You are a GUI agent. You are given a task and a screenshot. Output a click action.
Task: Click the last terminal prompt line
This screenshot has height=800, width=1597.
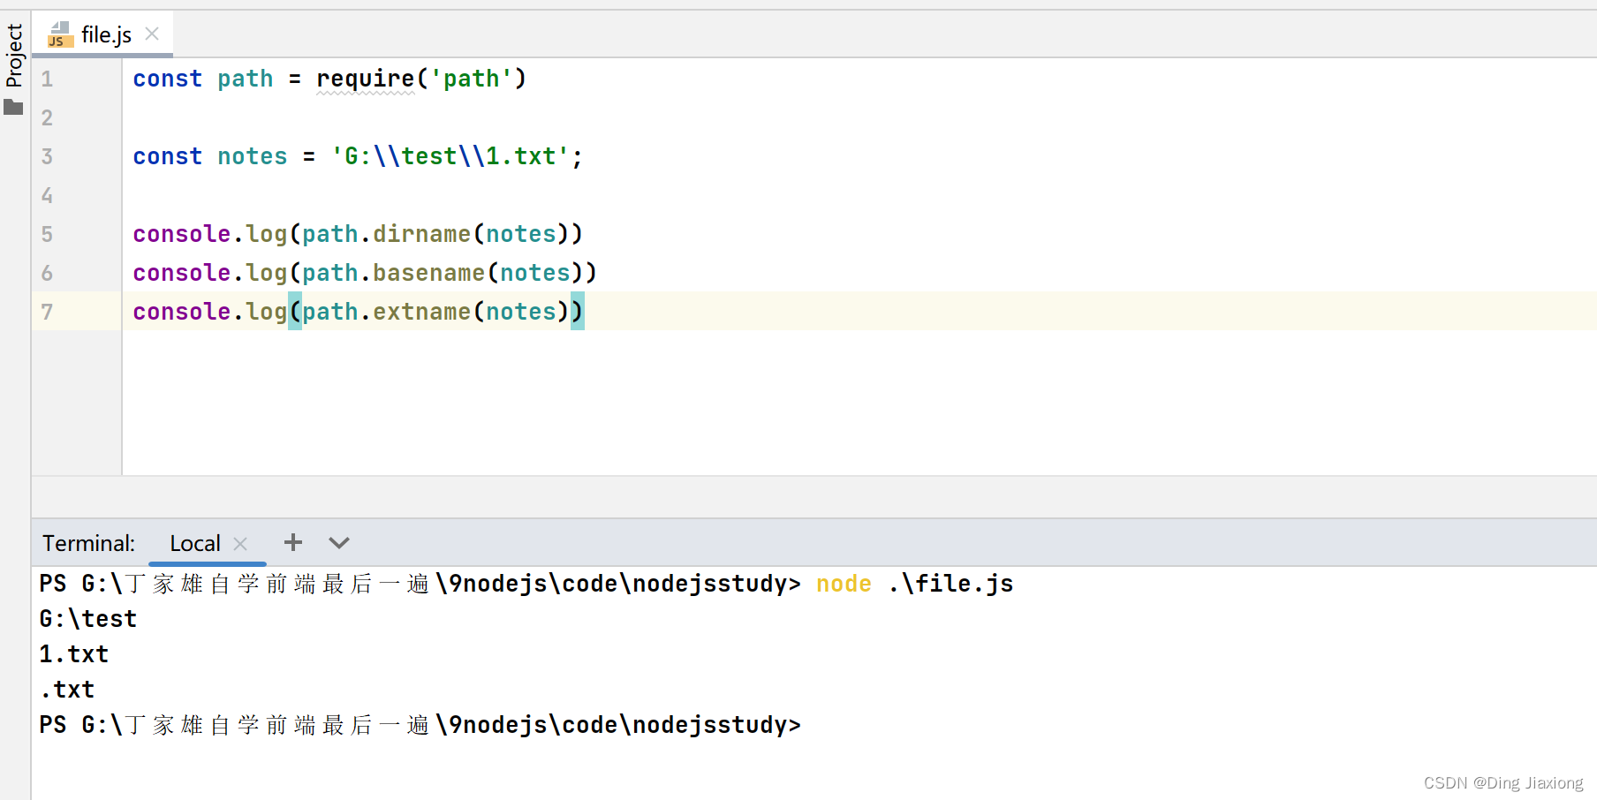coord(420,725)
